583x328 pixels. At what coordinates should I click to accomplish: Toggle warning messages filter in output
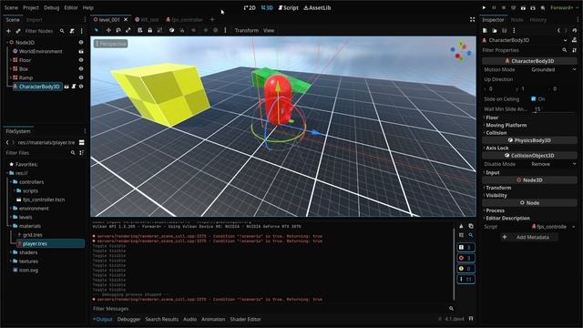(465, 269)
